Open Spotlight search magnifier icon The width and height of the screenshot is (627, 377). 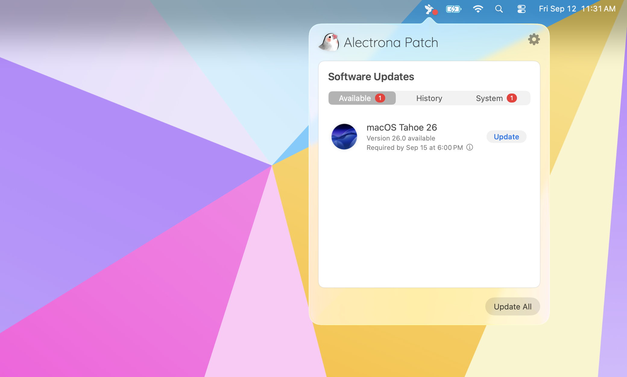[499, 9]
